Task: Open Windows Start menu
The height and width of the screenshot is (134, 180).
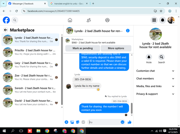Action: click(x=4, y=131)
